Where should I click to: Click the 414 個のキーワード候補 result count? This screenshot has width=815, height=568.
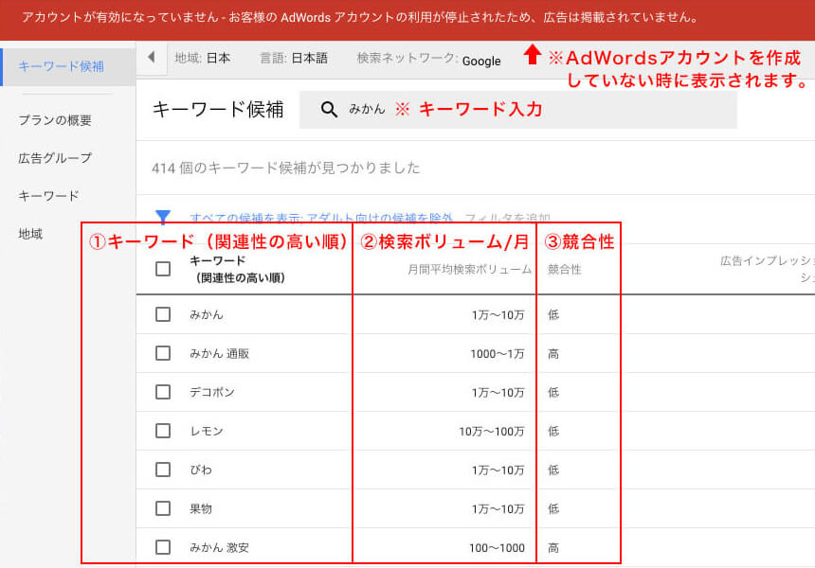[286, 168]
